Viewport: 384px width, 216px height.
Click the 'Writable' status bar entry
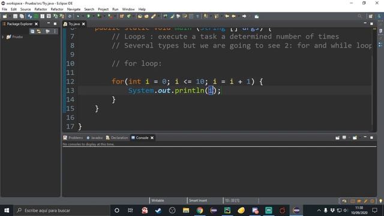(158, 200)
